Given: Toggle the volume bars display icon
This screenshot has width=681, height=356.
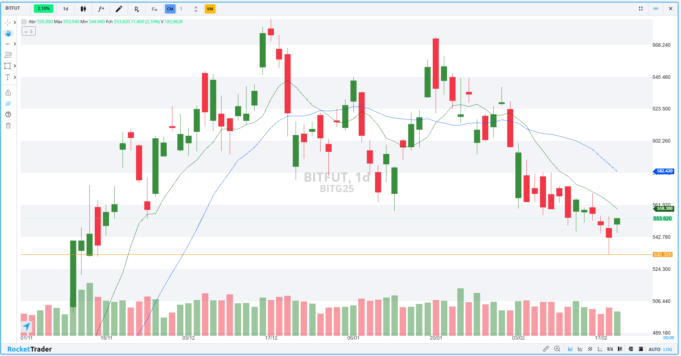Looking at the screenshot, I should (570, 349).
